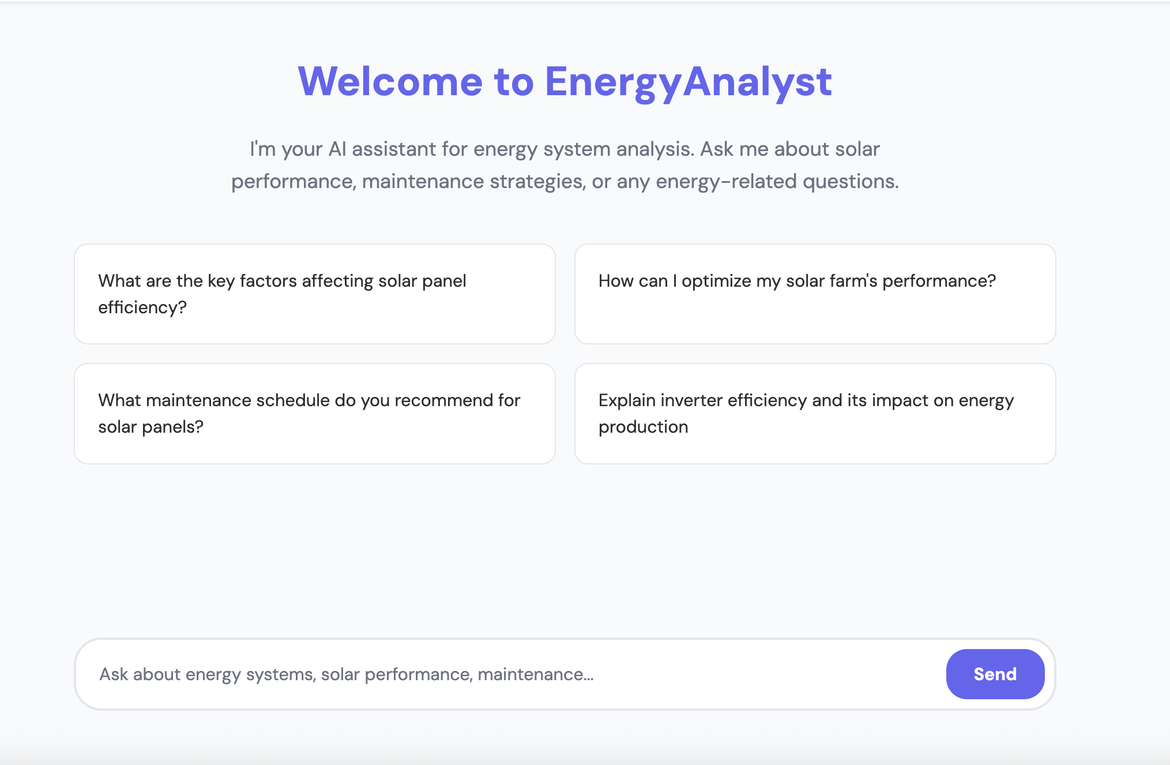Image resolution: width=1170 pixels, height=765 pixels.
Task: Click the word EnergyAnalyst in the title
Action: [688, 81]
